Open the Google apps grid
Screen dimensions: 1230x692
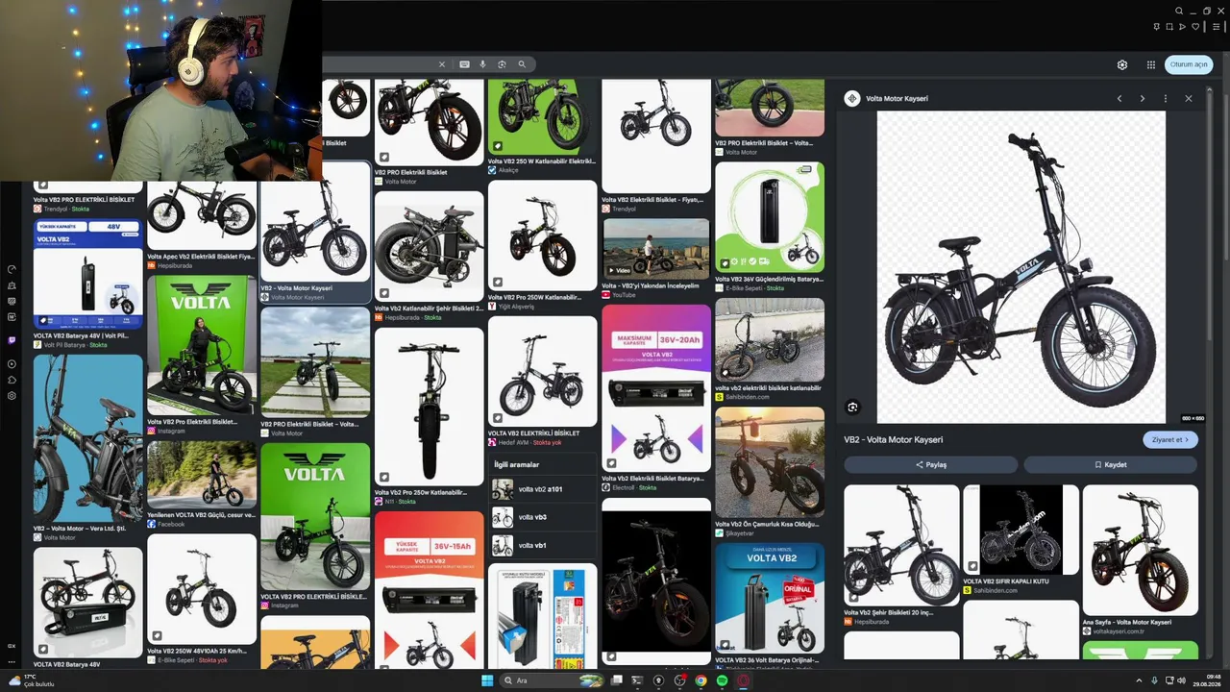[1151, 64]
